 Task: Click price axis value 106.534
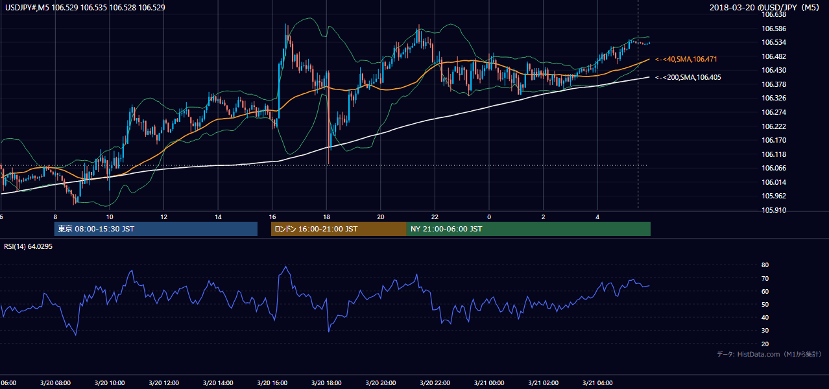point(774,42)
